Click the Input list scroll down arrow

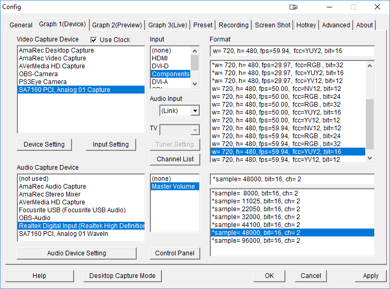tap(194, 83)
